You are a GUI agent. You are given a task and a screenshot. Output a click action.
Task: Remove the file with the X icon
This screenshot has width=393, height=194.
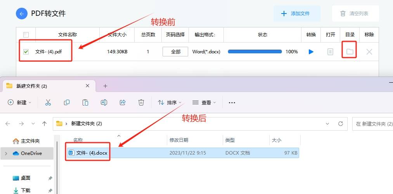pos(369,52)
